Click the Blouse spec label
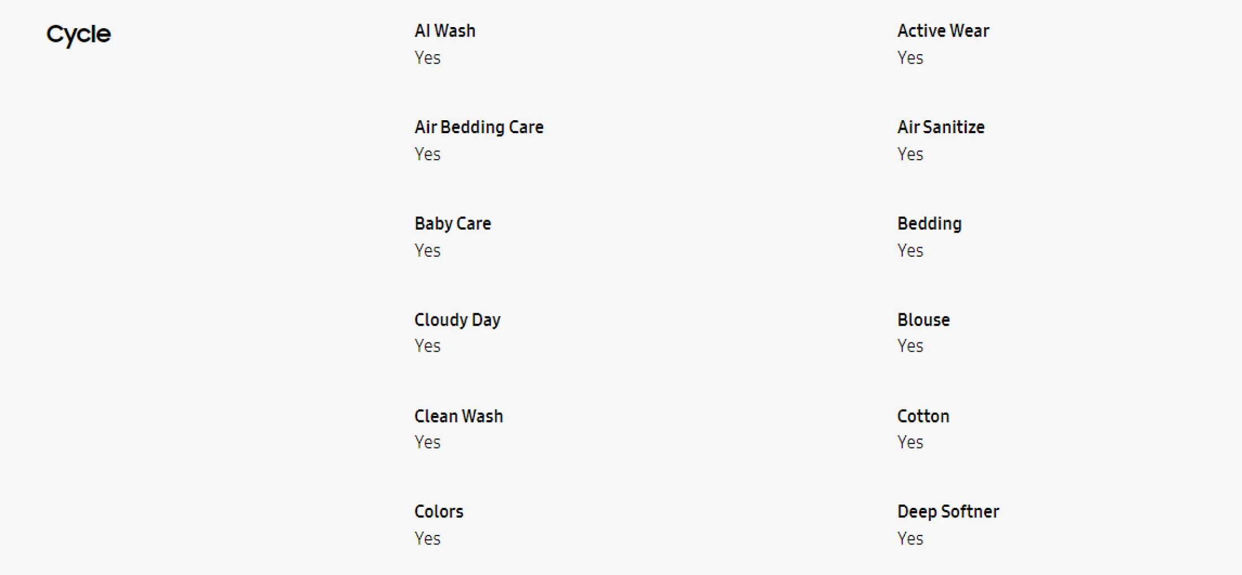Screen dimensions: 1242x575 [x=924, y=320]
